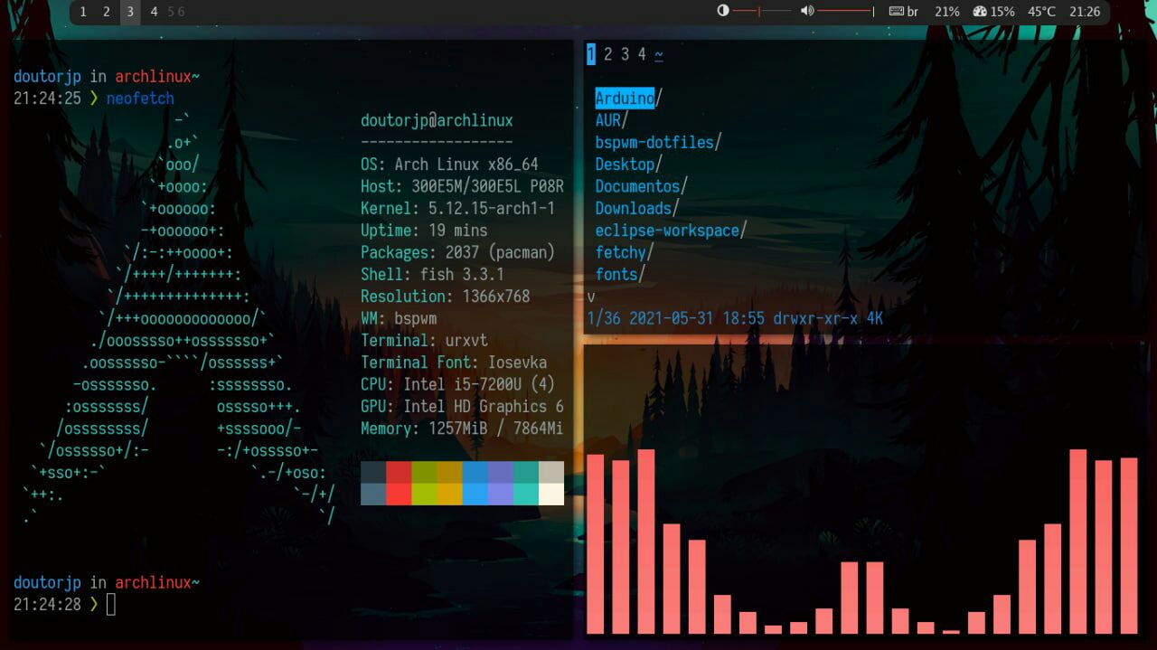Click the 'CPU: Intel i5-7200U' line
This screenshot has height=650, width=1157.
pos(457,384)
